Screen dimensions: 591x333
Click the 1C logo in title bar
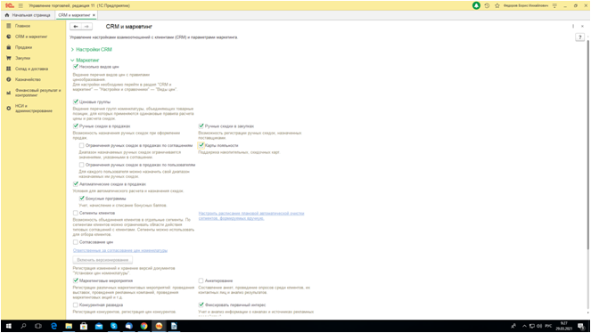click(x=10, y=5)
